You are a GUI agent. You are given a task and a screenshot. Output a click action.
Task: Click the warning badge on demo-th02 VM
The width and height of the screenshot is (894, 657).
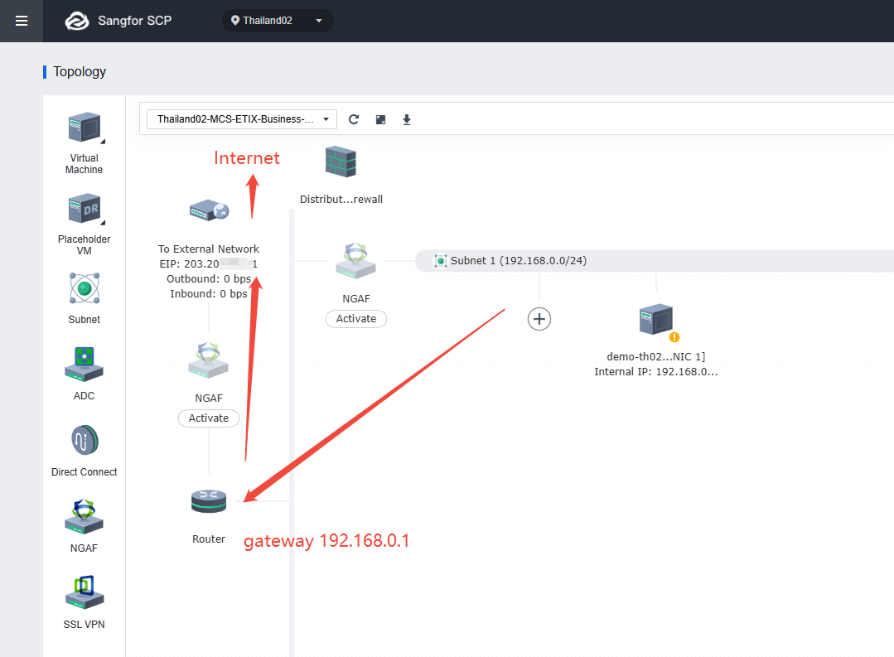click(x=674, y=337)
